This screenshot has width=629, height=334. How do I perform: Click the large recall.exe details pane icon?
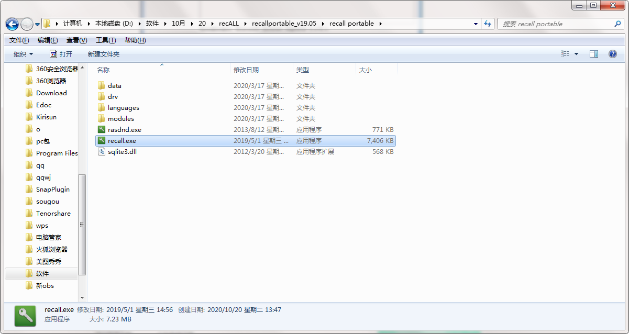[x=25, y=317]
